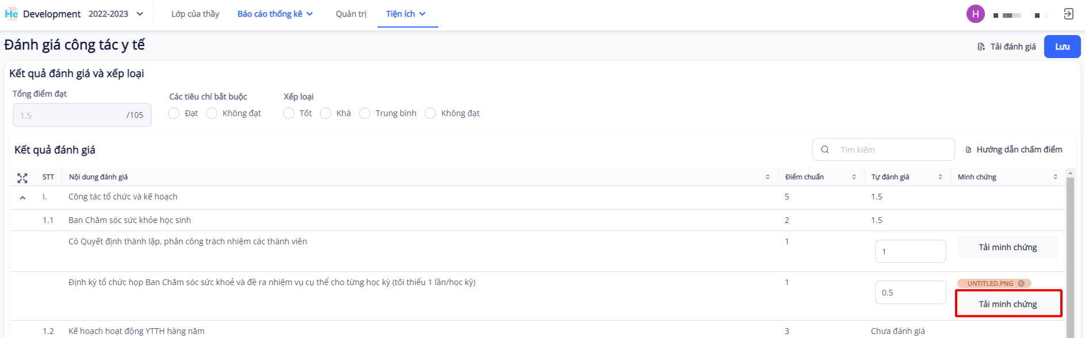The width and height of the screenshot is (1085, 338).
Task: Sort by Điểm chuẩn column
Action: [854, 177]
